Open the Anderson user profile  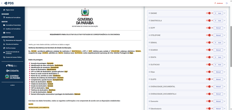[219, 3]
